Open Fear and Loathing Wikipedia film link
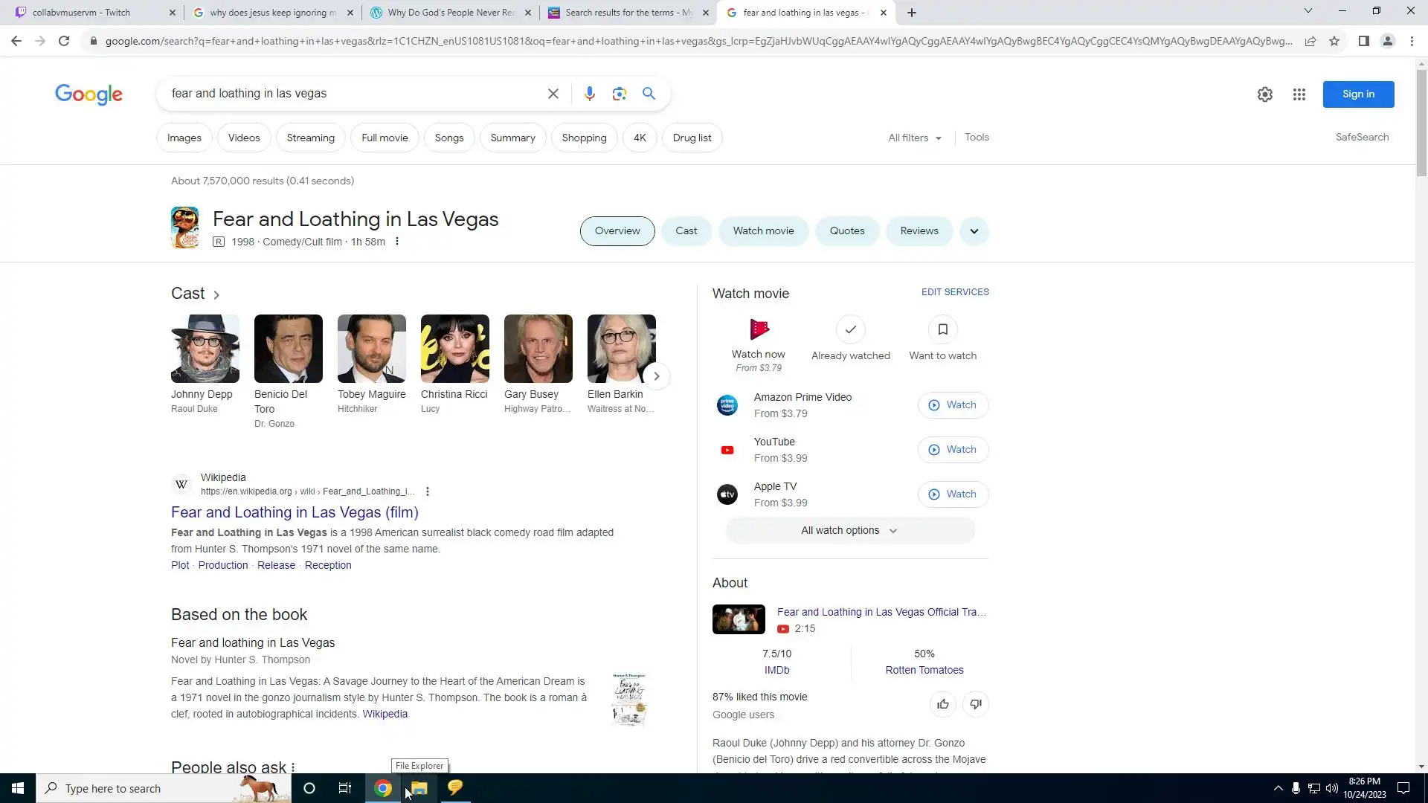Viewport: 1428px width, 803px height. (x=295, y=512)
